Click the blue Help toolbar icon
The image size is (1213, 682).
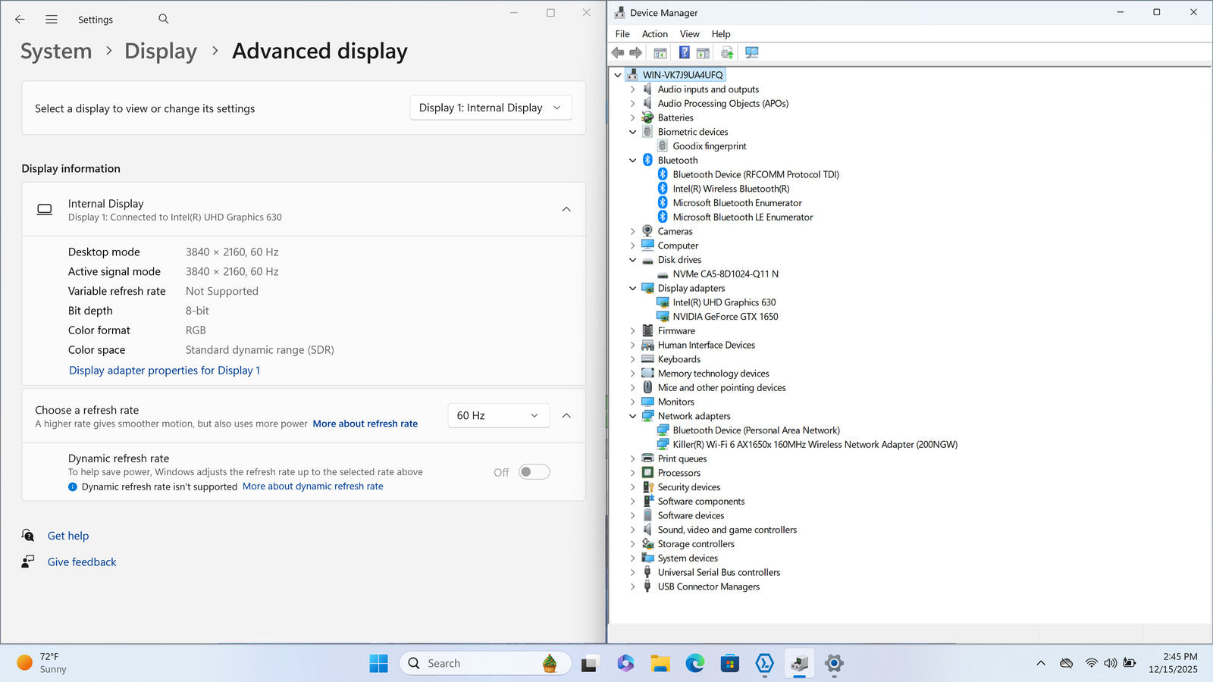(684, 52)
